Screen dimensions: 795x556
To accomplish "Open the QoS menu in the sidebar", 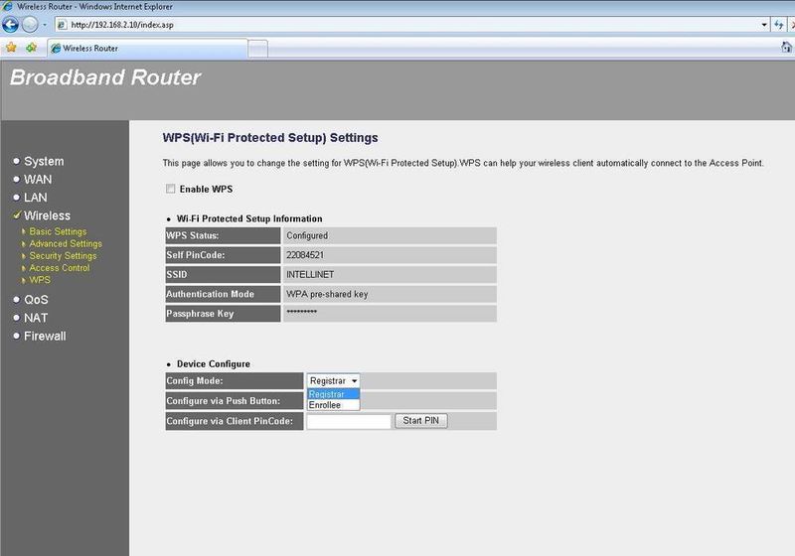I will pos(36,300).
